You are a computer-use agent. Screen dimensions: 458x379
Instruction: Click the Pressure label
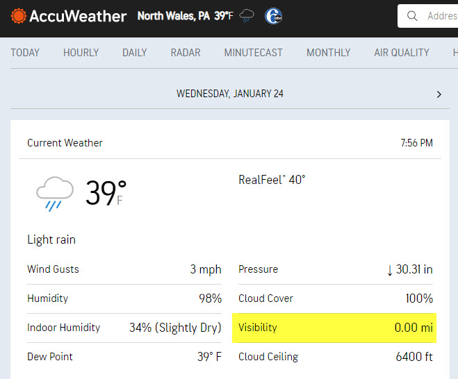click(259, 269)
